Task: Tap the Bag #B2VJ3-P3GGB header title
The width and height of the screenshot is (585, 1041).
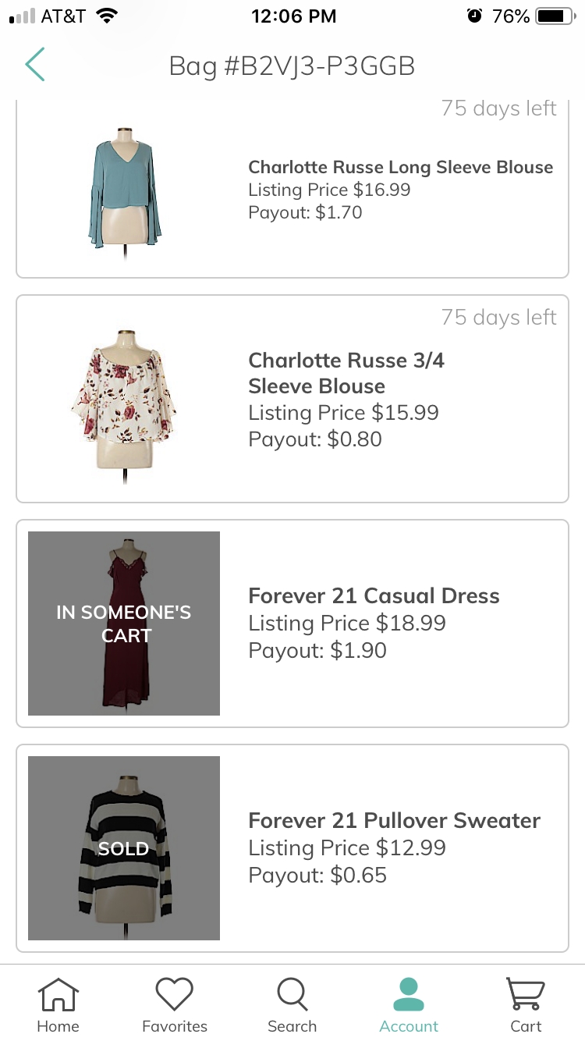Action: tap(292, 66)
